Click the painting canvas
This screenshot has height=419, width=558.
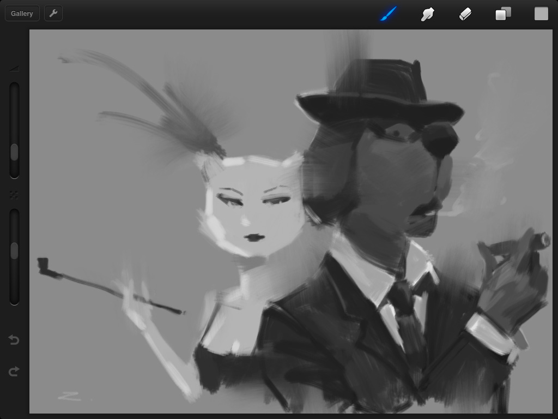tap(291, 222)
